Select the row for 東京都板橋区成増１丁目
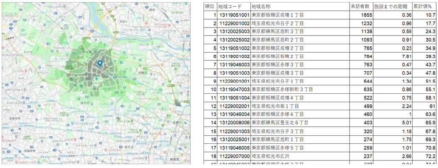Viewport: 438px width, 168px height. 320,15
